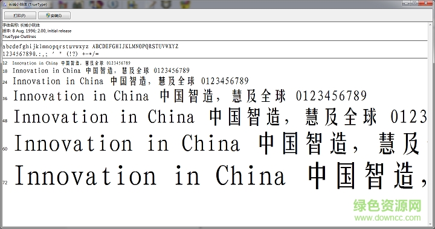This screenshot has width=435, height=229.
Task: Click the 18-point 'Innovation in China' sample line
Action: 101,71
